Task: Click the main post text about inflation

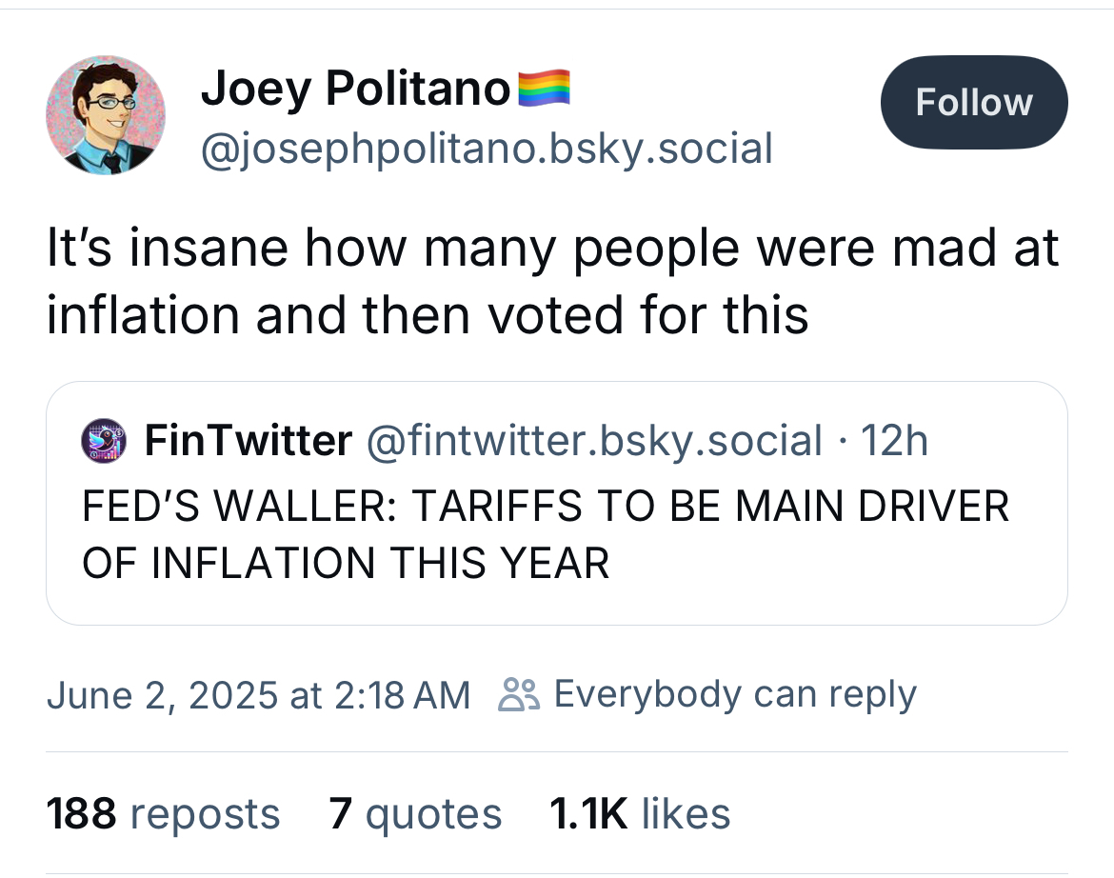Action: (x=552, y=281)
